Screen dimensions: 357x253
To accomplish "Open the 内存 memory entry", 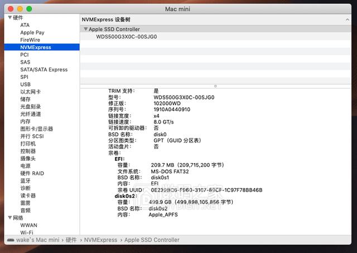I will coord(25,122).
